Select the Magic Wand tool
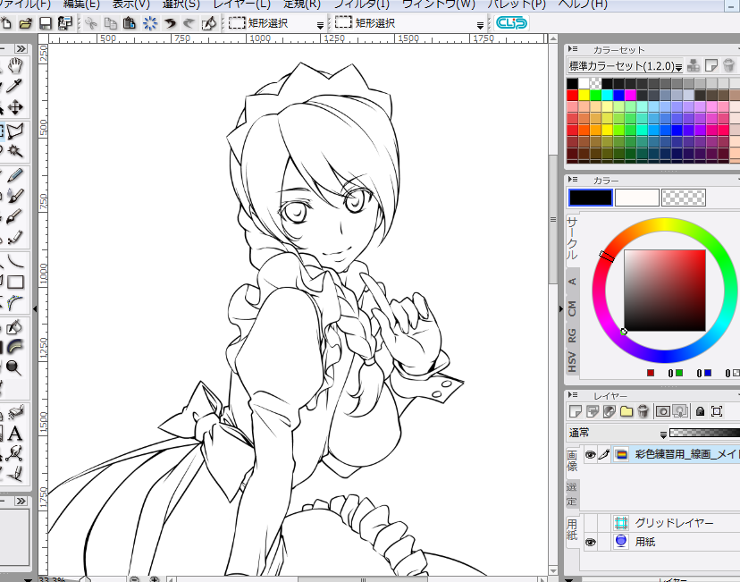Image resolution: width=740 pixels, height=582 pixels. tap(15, 151)
